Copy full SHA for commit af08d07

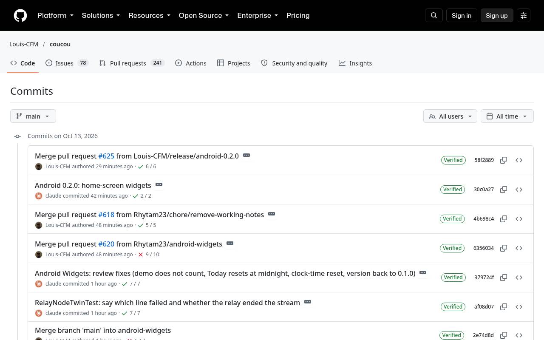(504, 307)
